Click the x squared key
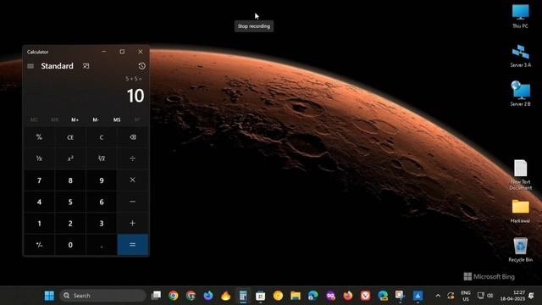This screenshot has width=542, height=305. [70, 158]
